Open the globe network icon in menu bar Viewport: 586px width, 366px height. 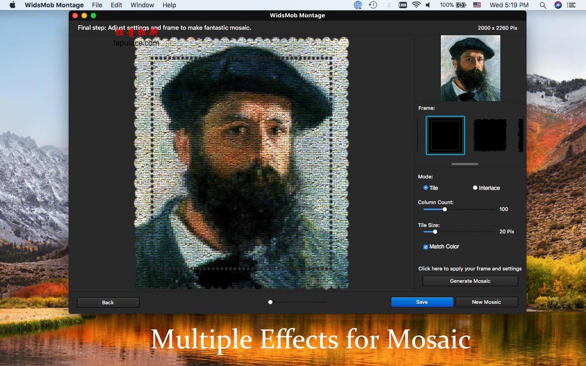pos(358,5)
